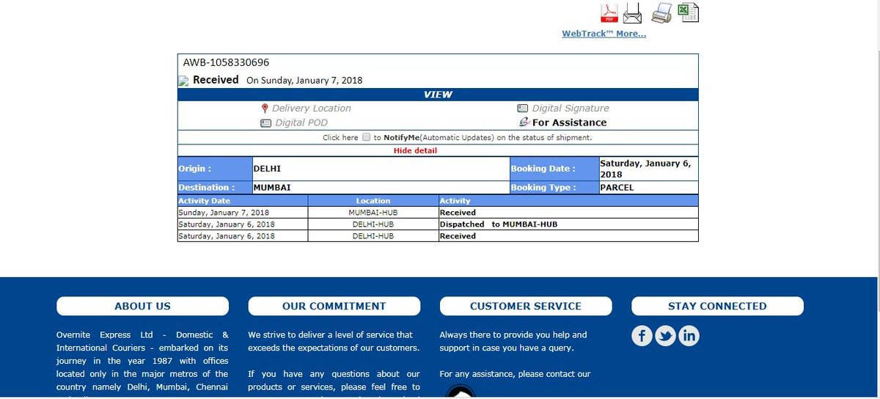Click the Received status heading text
880x399 pixels.
pyautogui.click(x=216, y=79)
